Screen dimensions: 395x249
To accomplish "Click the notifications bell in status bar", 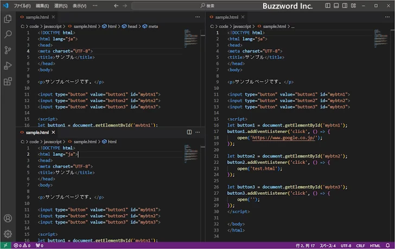I will [388, 245].
